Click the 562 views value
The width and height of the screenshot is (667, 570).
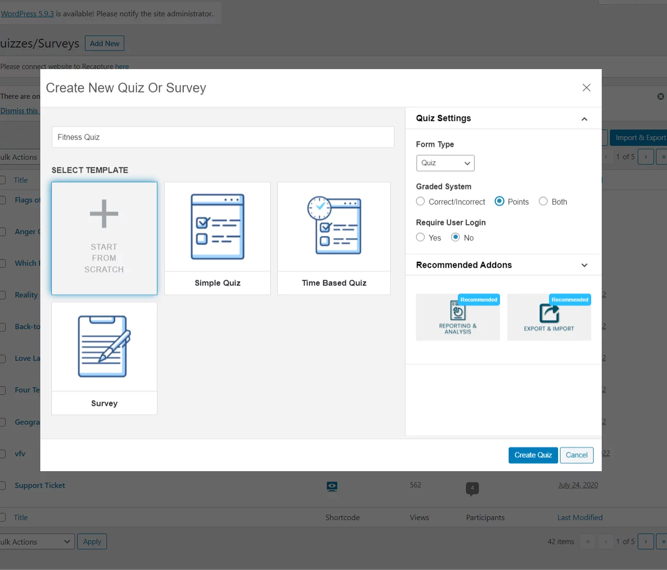coord(416,485)
